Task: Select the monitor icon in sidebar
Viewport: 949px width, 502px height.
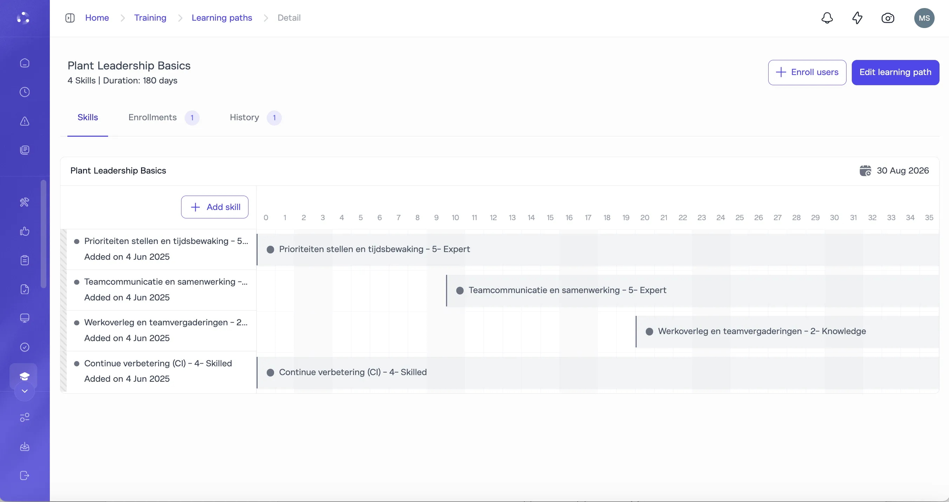Action: 24,318
